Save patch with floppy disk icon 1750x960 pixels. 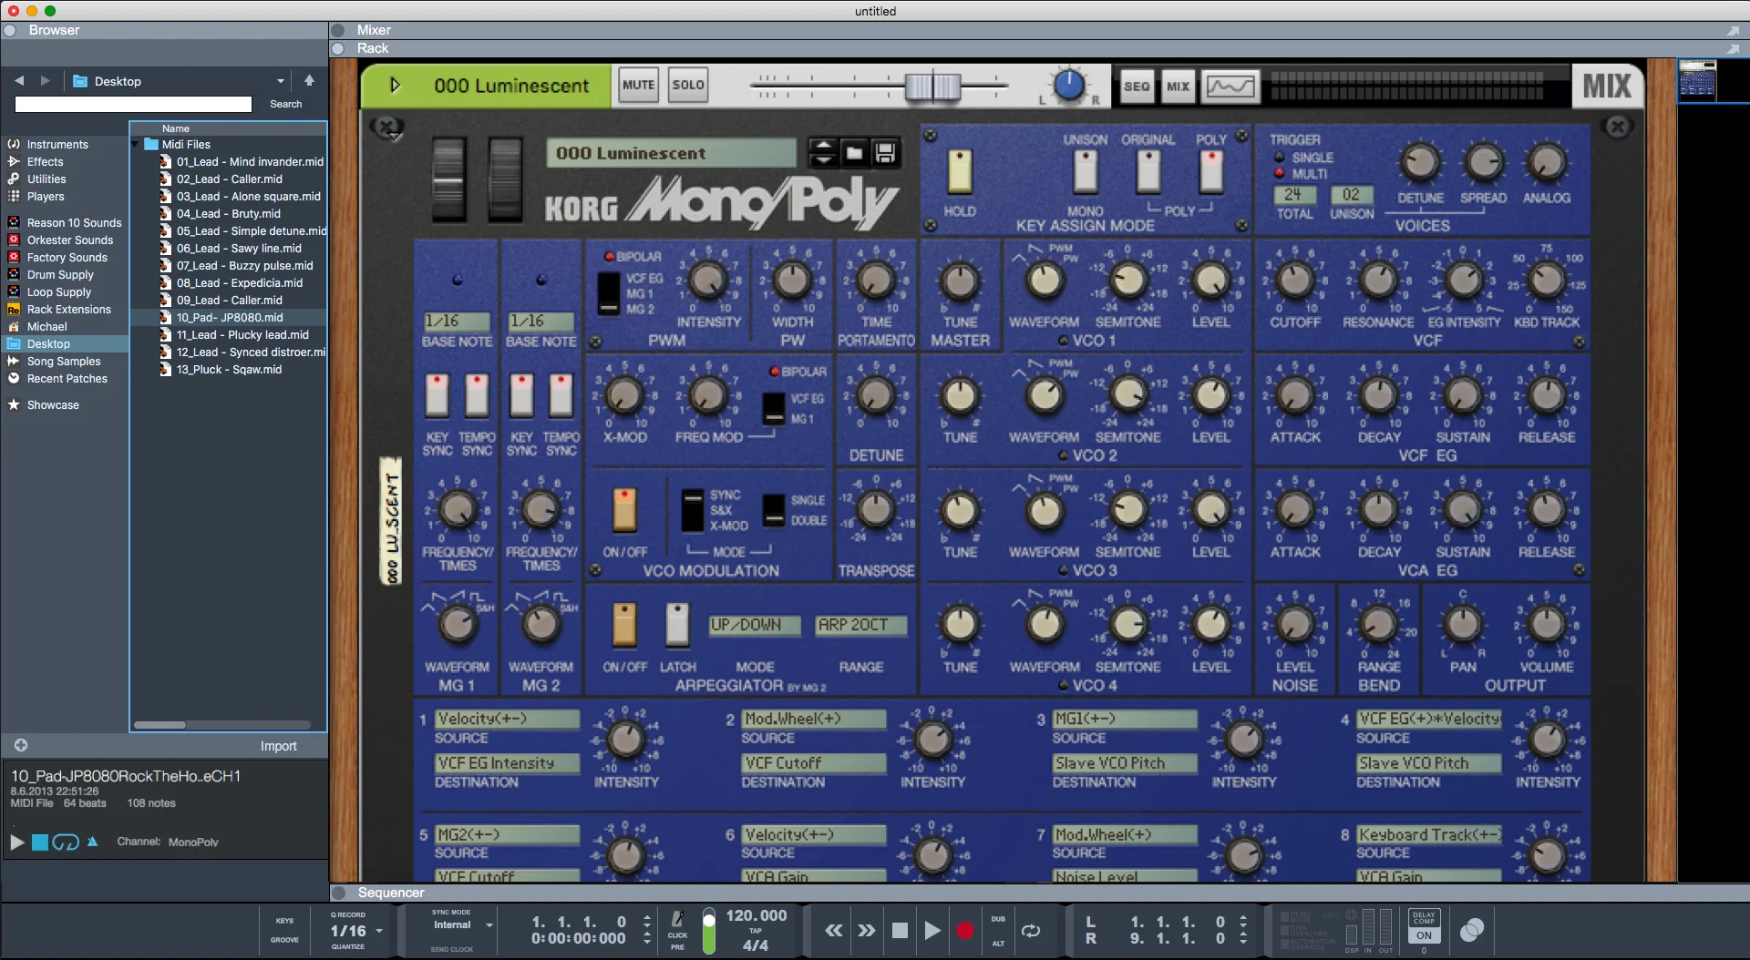click(885, 153)
